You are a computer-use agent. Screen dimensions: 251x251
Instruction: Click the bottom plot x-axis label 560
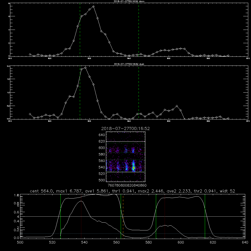click(x=116, y=242)
